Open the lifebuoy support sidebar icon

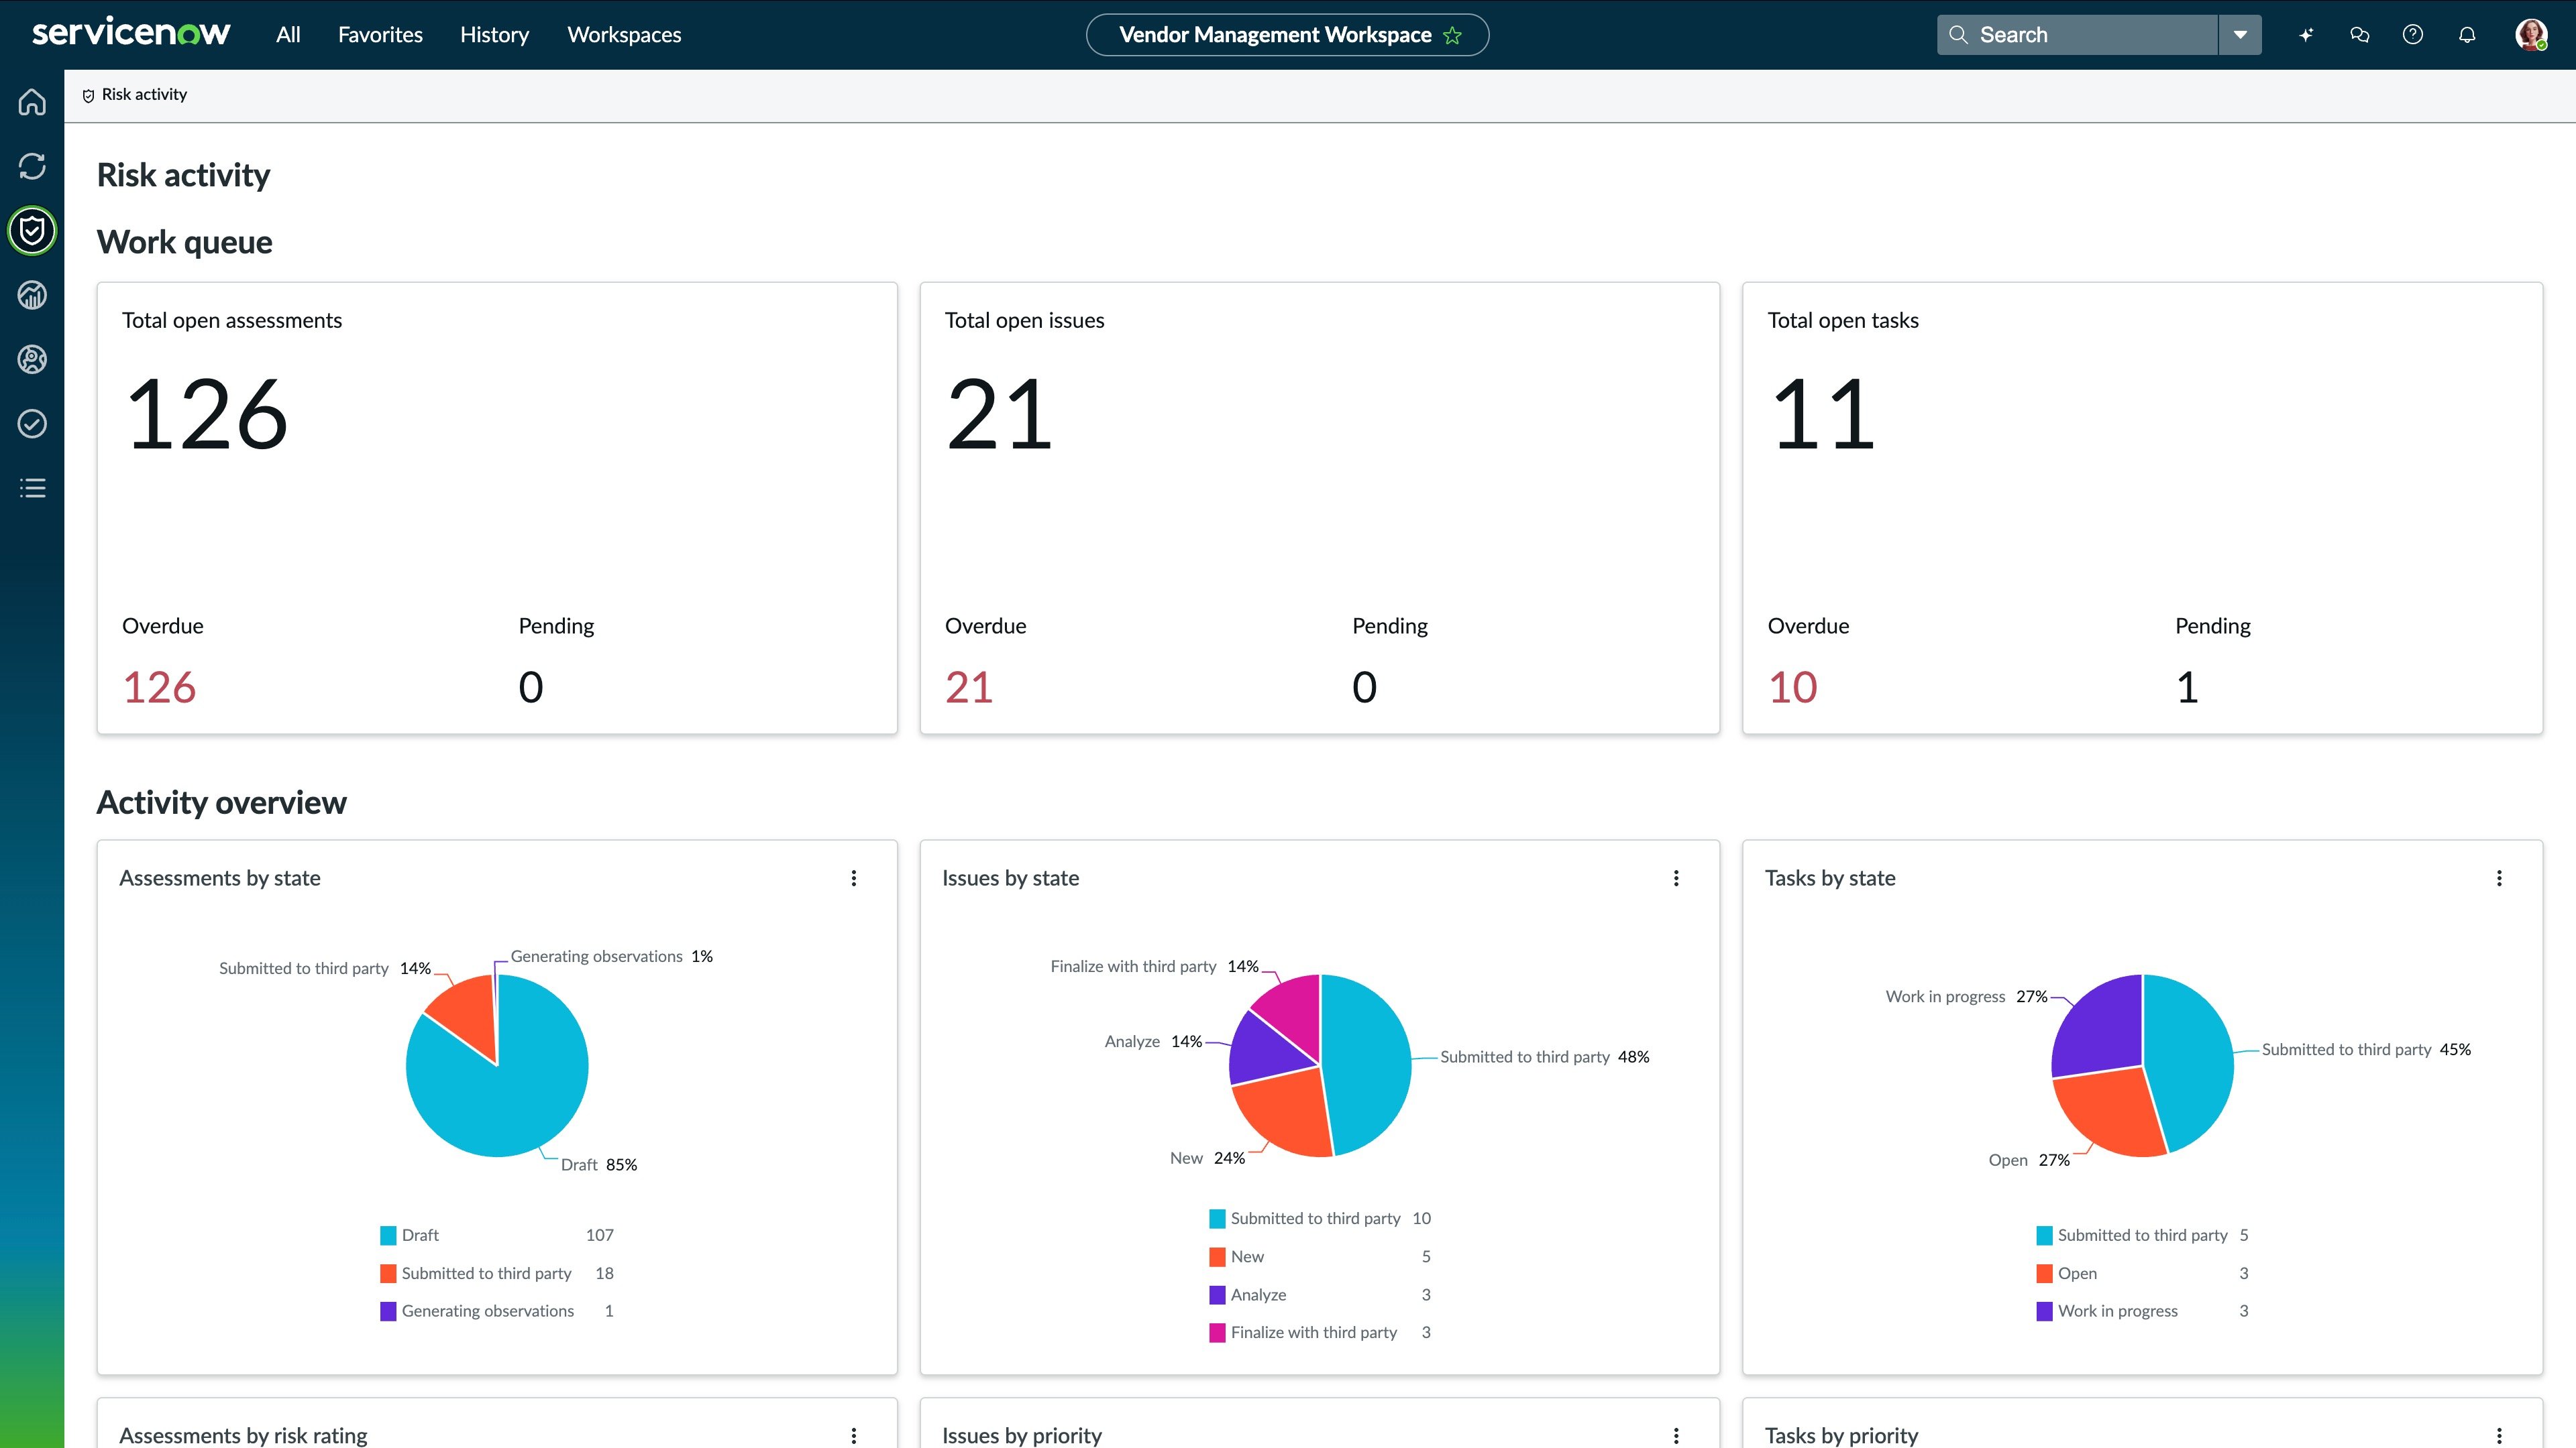click(x=32, y=360)
